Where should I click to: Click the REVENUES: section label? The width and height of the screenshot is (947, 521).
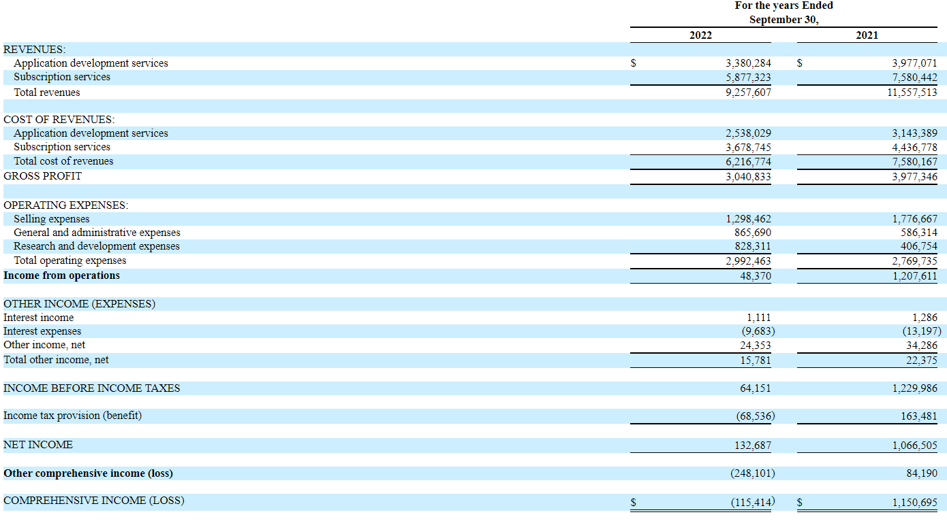pyautogui.click(x=35, y=50)
